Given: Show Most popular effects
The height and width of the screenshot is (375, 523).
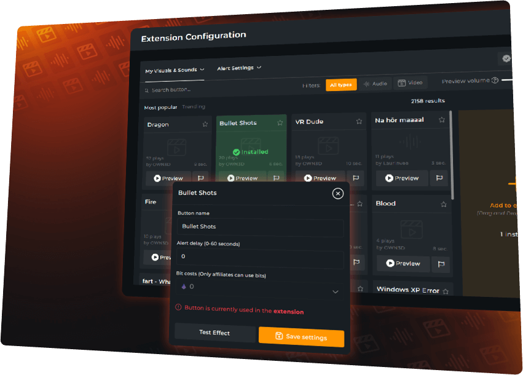Looking at the screenshot, I should pyautogui.click(x=160, y=108).
